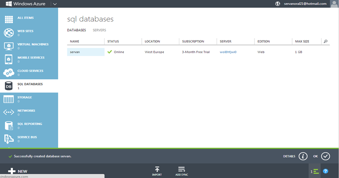
Task: Open the Virtual Machines monitor icon
Action: [x=9, y=46]
